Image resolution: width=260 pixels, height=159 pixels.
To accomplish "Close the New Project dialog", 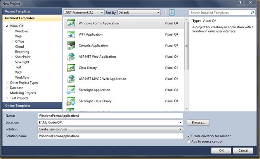I will point(251,2).
